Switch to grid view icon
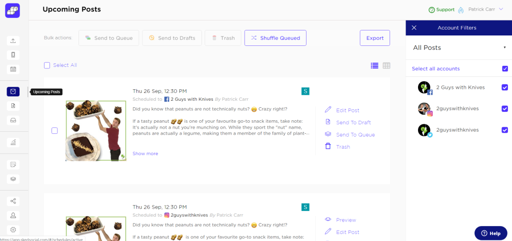Viewport: 512px width, 241px height. 386,65
